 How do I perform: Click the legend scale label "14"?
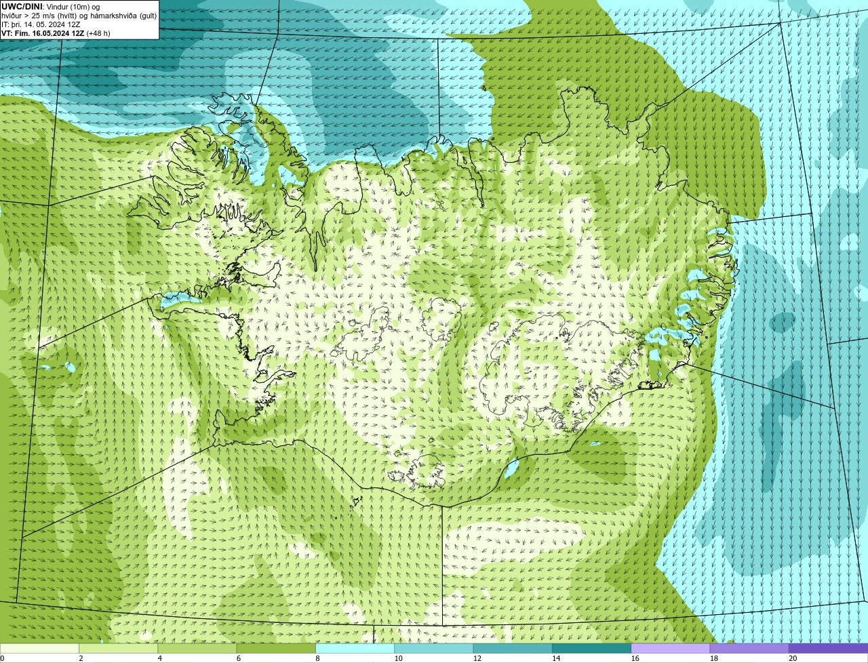click(x=556, y=658)
